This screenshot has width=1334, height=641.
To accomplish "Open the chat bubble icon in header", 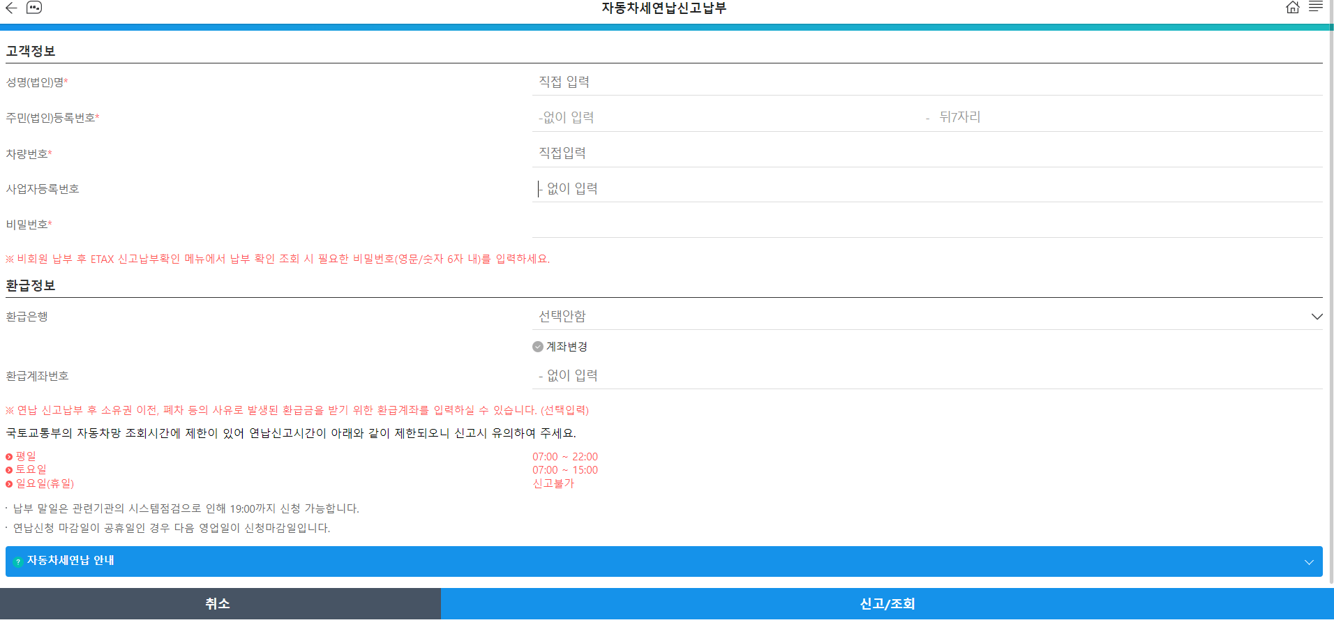I will (x=34, y=8).
